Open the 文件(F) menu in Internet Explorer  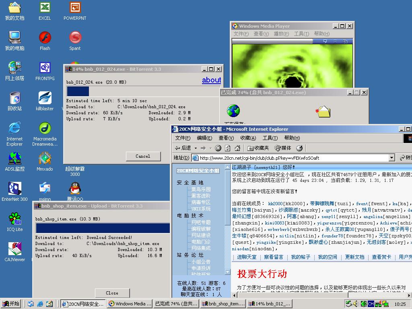183,138
